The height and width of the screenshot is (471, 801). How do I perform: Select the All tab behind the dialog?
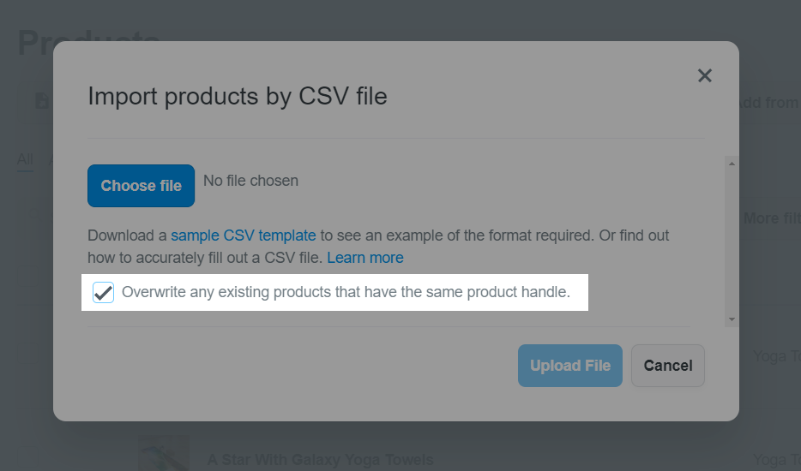(x=25, y=159)
